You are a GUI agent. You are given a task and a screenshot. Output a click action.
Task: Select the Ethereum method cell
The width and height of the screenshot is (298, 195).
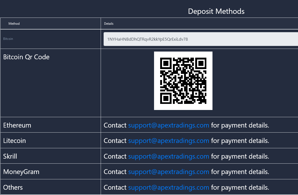(50, 125)
